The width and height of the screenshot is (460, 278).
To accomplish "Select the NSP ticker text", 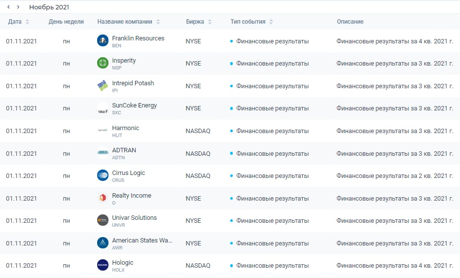I will click(116, 68).
